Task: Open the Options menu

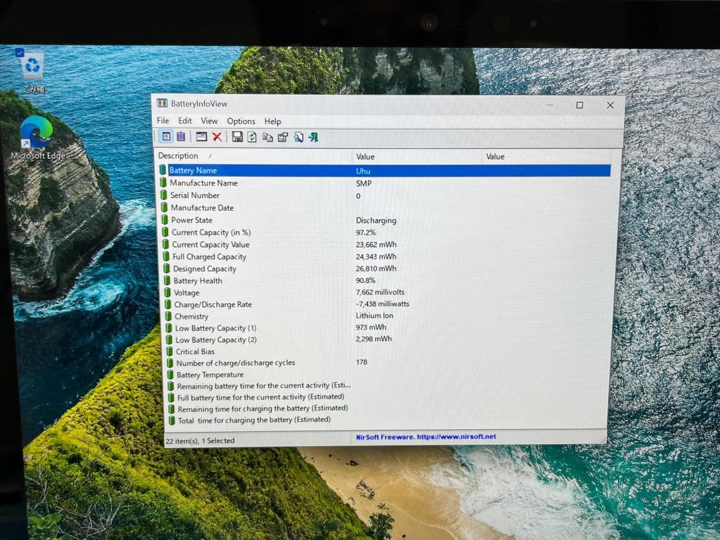Action: 241,121
